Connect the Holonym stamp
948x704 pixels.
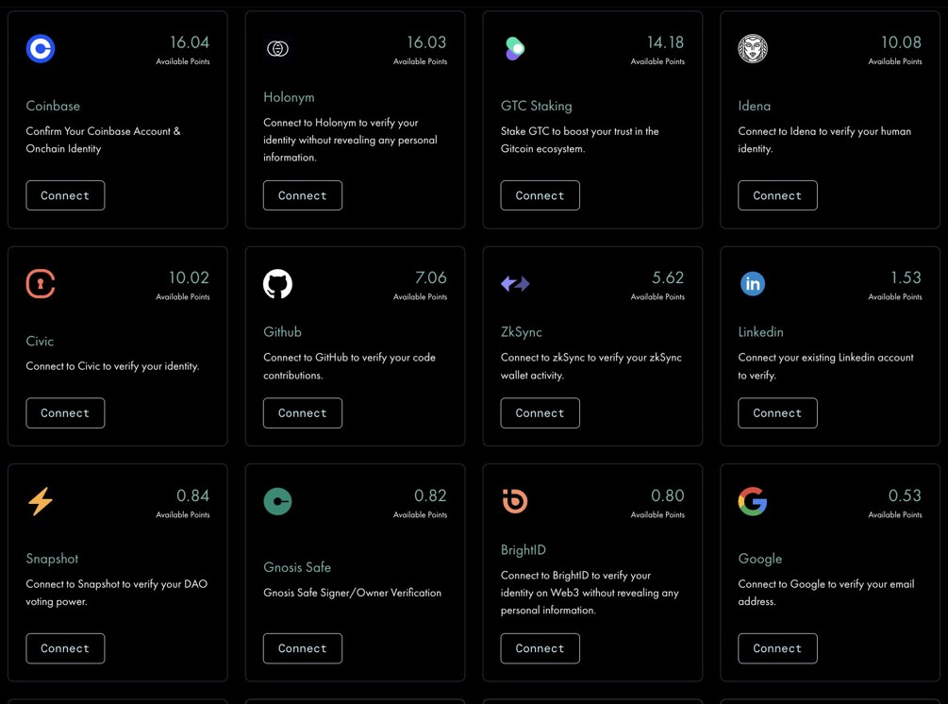302,195
